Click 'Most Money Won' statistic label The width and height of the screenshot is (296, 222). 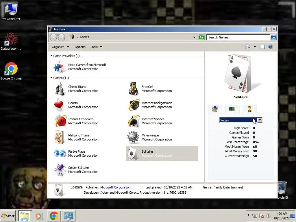[x=236, y=147]
